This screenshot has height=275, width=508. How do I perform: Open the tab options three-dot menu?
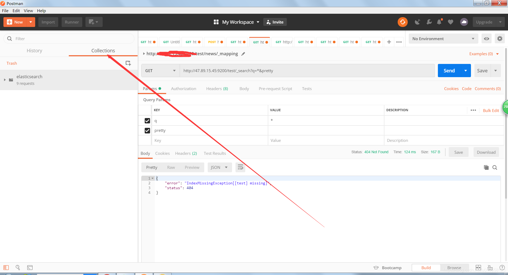[x=399, y=42]
